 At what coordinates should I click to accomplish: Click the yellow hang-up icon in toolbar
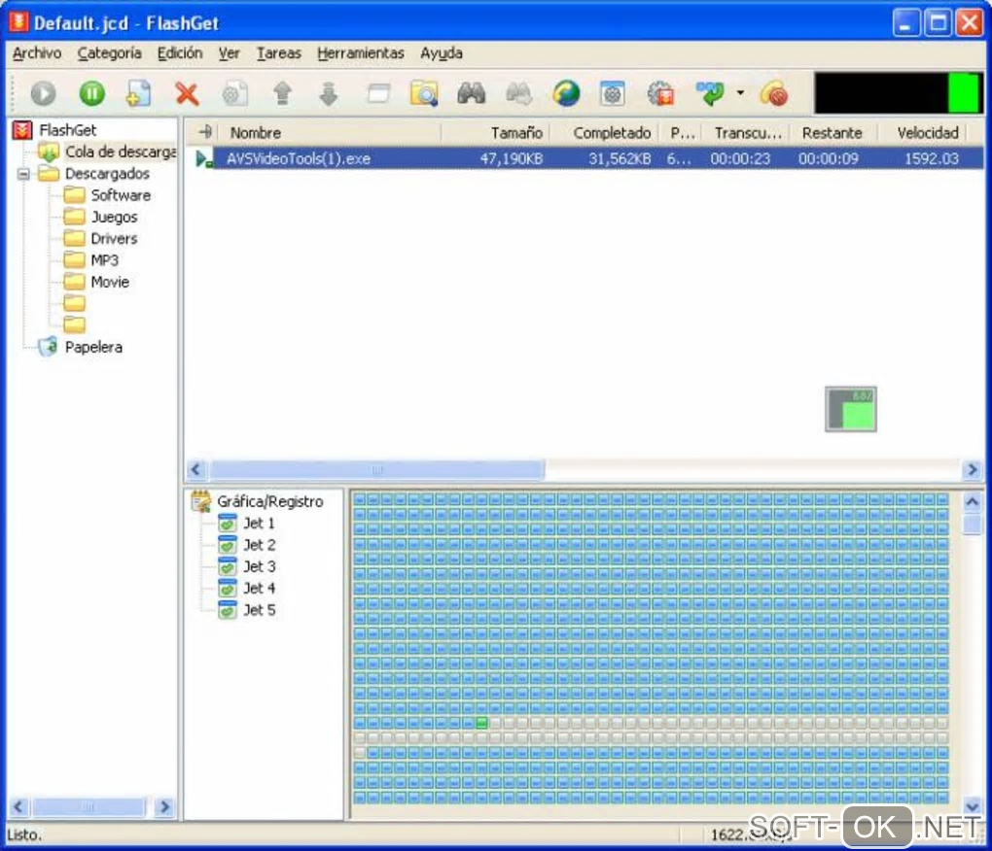click(774, 93)
